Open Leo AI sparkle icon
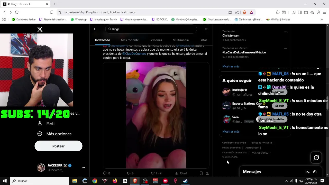Image resolution: width=329 pixels, height=185 pixels. (x=312, y=12)
